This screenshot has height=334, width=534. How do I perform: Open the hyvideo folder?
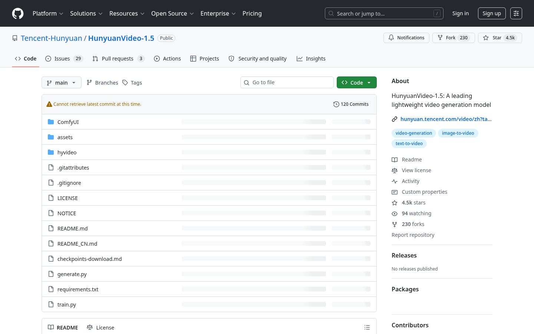[x=67, y=153]
